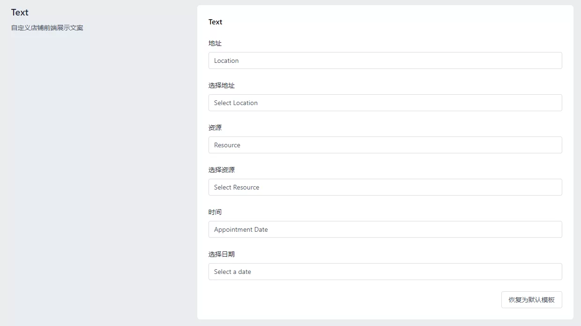Edit the field beneath the 资源 label
The height and width of the screenshot is (326, 581).
385,145
